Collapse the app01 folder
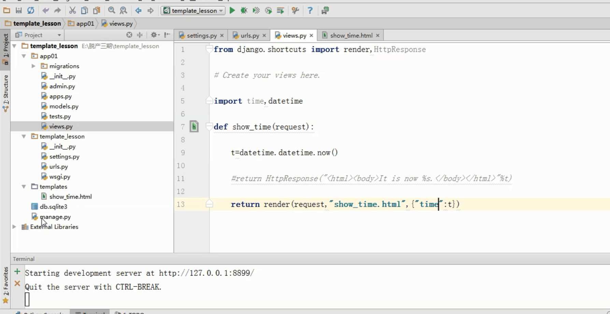Screen dimensions: 610x314 point(24,56)
